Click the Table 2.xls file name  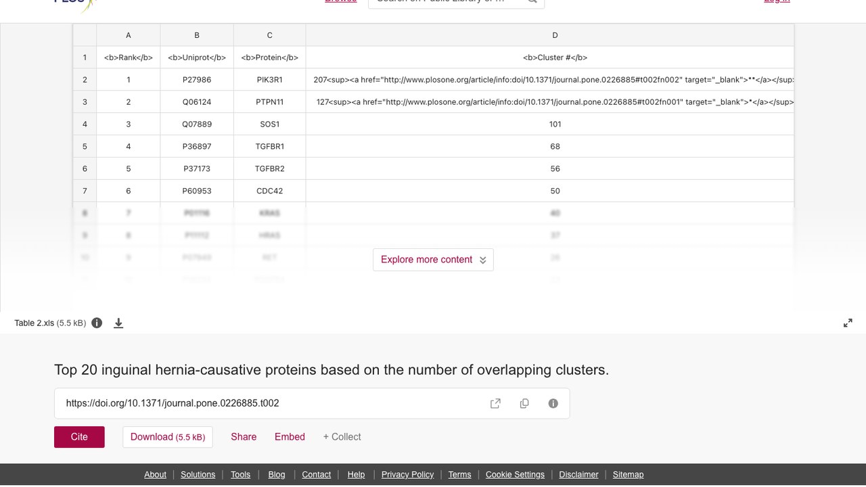click(34, 323)
